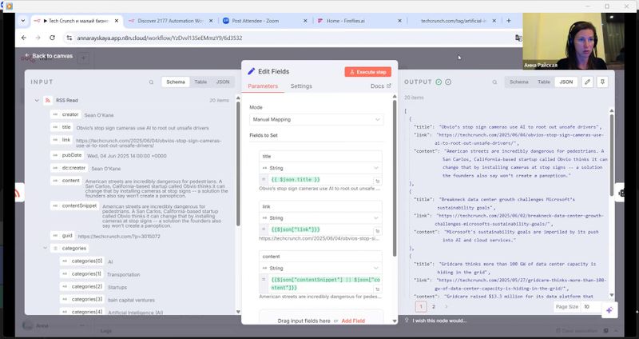Open the String type dropdown for title field
The height and width of the screenshot is (339, 639).
(x=319, y=168)
